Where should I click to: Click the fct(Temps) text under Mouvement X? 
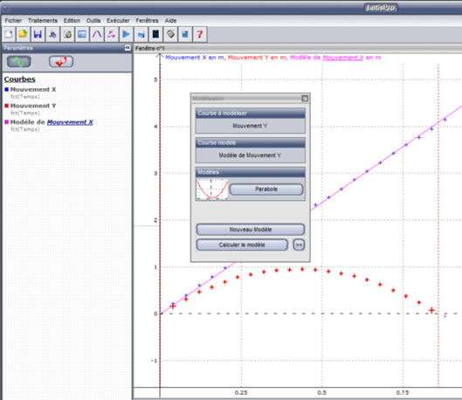pos(25,97)
